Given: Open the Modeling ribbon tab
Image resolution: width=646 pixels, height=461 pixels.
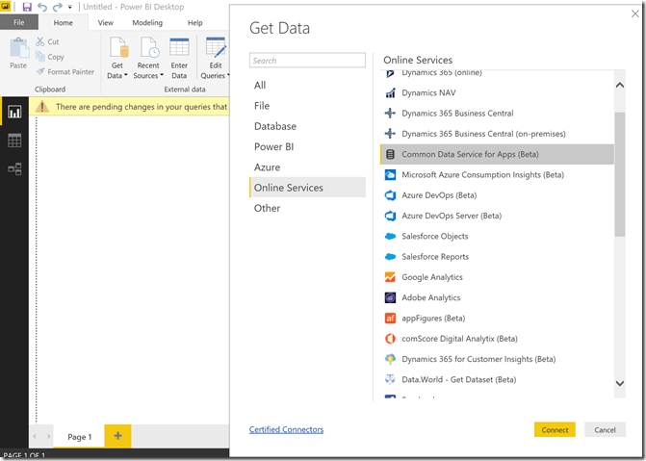Looking at the screenshot, I should (147, 22).
